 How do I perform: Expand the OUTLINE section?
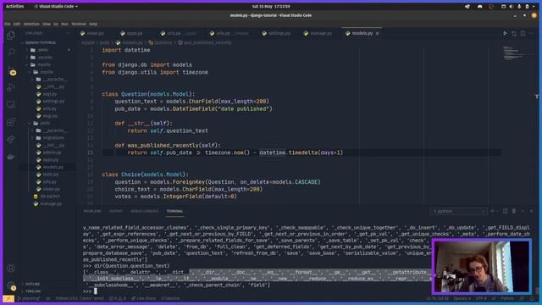[x=32, y=284]
